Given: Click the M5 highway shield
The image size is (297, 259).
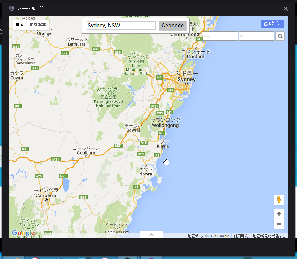Looking at the screenshot, I should [170, 90].
